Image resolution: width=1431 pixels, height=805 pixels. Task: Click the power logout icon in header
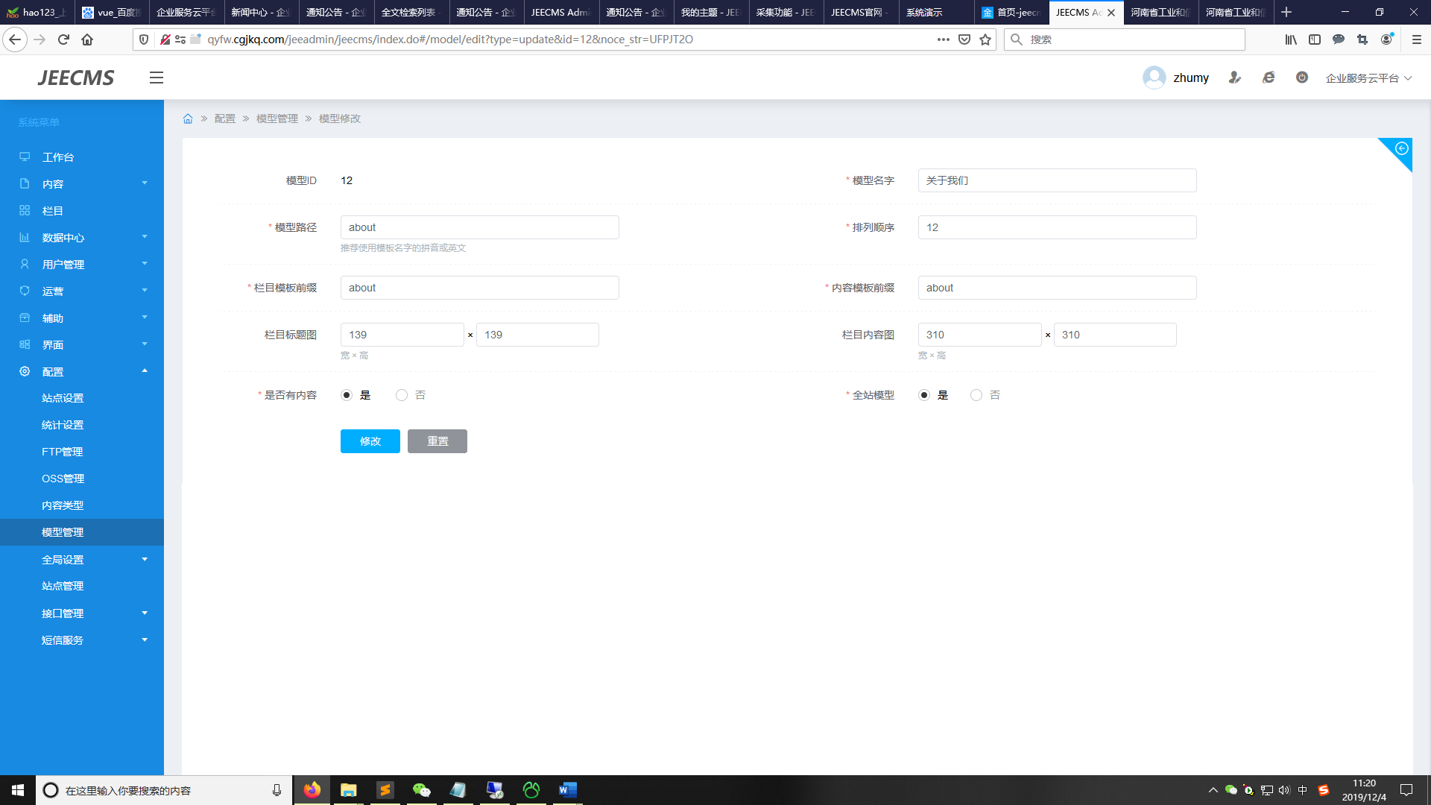[x=1301, y=78]
